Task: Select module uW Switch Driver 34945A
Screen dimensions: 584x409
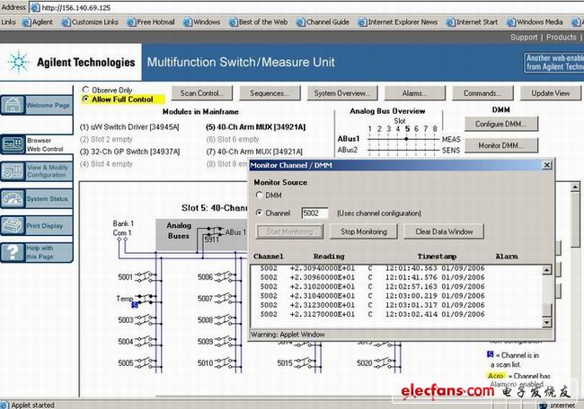Action: [x=129, y=127]
